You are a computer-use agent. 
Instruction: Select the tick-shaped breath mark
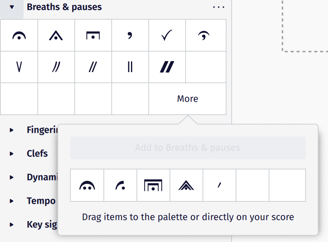point(167,35)
